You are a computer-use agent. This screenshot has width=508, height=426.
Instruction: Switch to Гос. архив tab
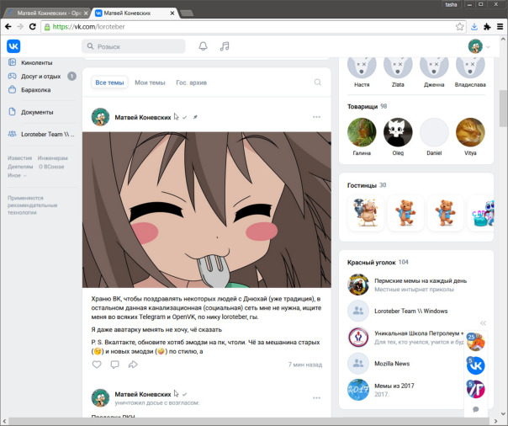pyautogui.click(x=191, y=83)
